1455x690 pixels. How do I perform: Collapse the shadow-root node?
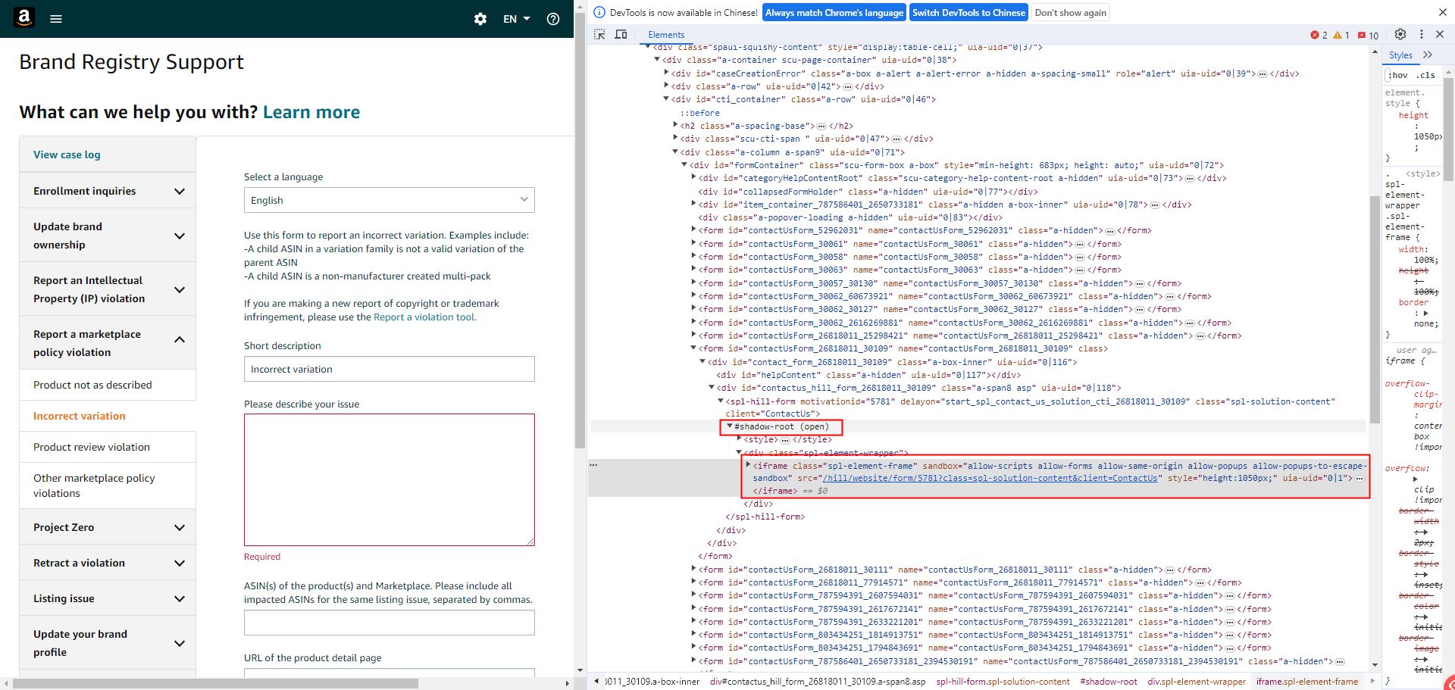point(730,426)
